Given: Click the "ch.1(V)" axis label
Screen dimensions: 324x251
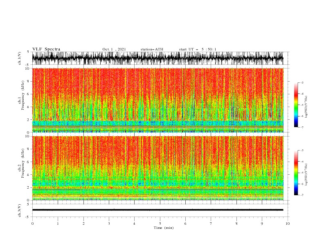Looking at the screenshot, I should 20,58.
